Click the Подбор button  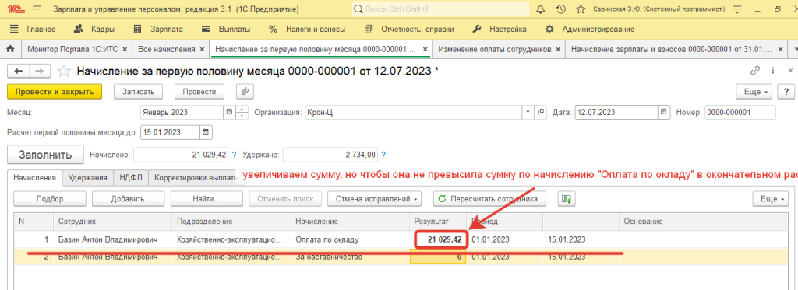[x=50, y=199]
